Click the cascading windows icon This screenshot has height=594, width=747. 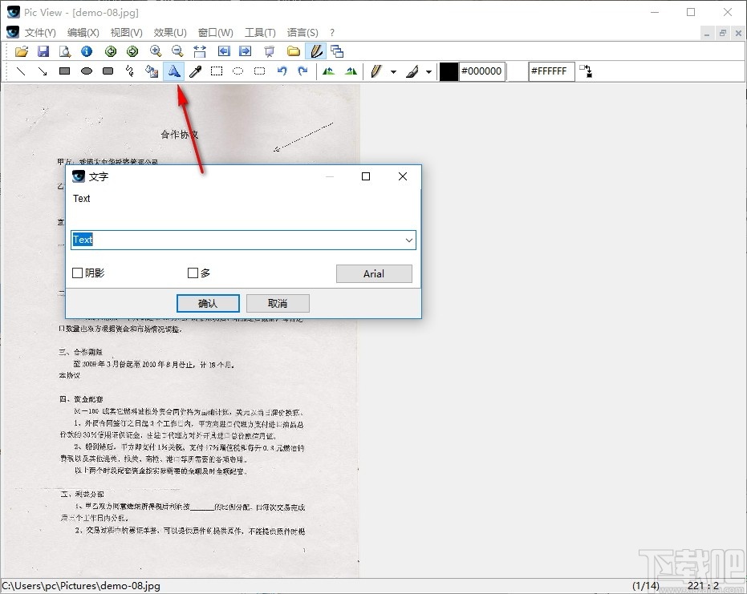click(337, 51)
